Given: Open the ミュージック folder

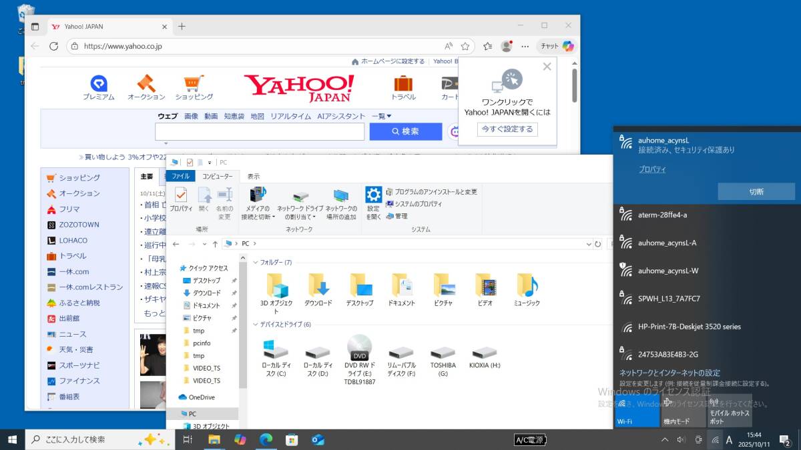Looking at the screenshot, I should point(527,286).
